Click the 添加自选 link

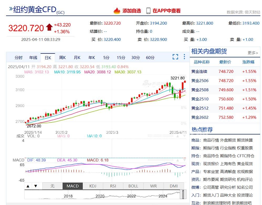[x=132, y=11]
